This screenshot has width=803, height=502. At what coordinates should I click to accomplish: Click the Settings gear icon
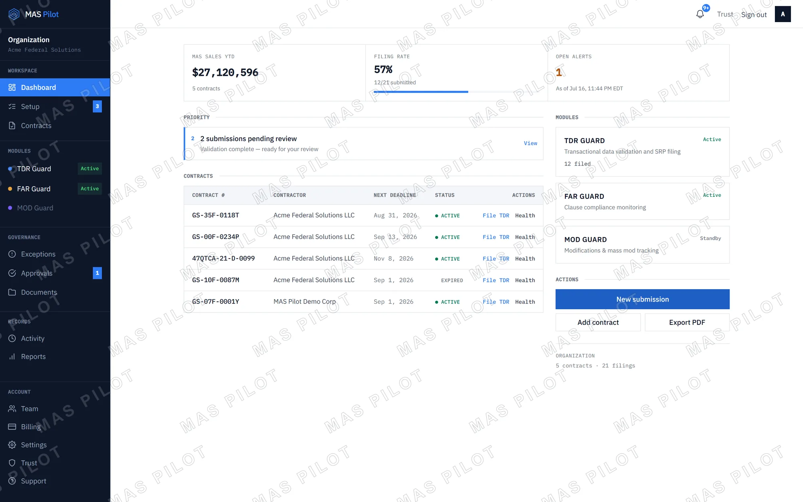[12, 445]
